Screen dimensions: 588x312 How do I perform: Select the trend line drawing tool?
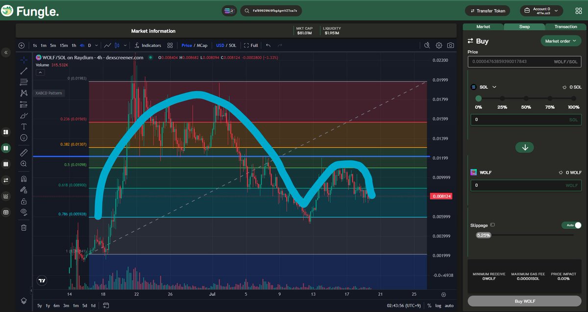click(24, 71)
